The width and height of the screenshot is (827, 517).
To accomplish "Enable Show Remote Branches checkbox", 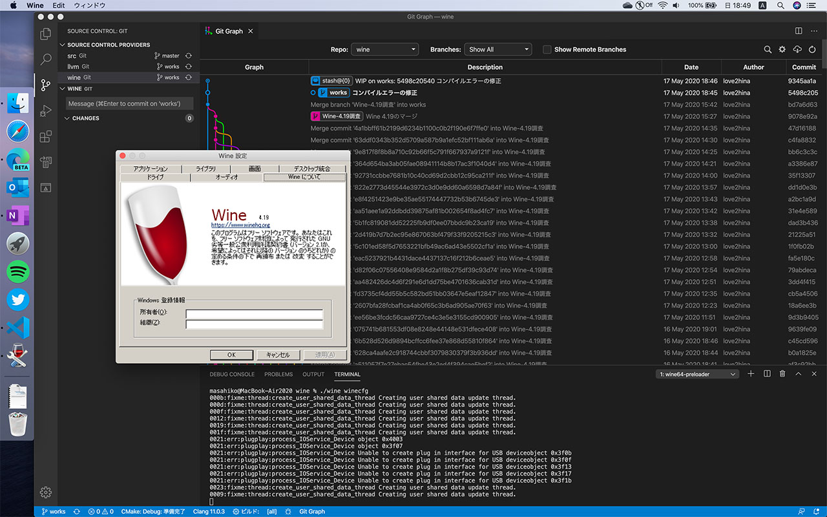I will click(547, 49).
